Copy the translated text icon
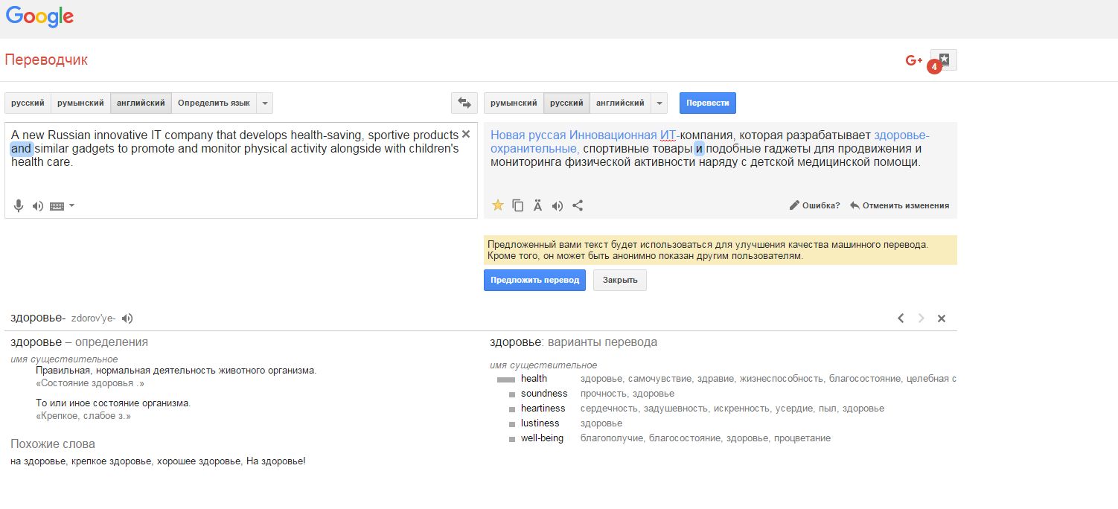The height and width of the screenshot is (509, 1118). coord(518,205)
